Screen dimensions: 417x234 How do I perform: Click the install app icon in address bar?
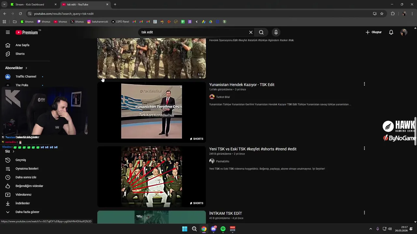(x=375, y=14)
